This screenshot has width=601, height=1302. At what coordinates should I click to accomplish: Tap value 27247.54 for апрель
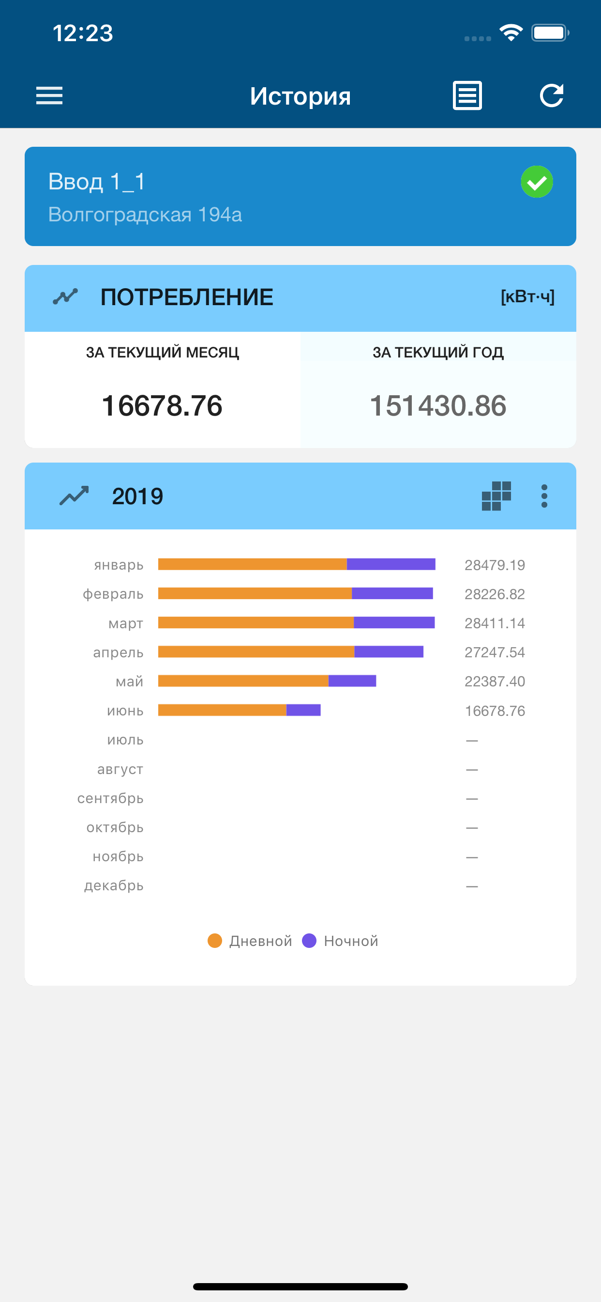pyautogui.click(x=495, y=652)
